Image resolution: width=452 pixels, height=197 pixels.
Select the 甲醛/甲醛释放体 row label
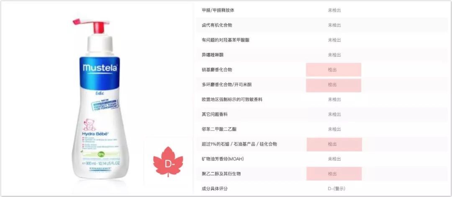click(x=218, y=10)
